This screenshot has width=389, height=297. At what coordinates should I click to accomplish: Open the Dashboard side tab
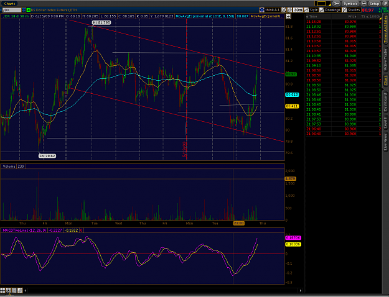point(385,103)
